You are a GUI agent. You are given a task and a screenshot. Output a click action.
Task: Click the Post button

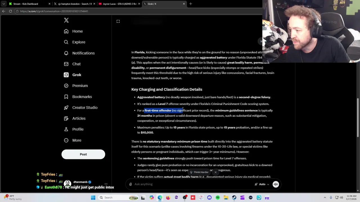click(83, 154)
